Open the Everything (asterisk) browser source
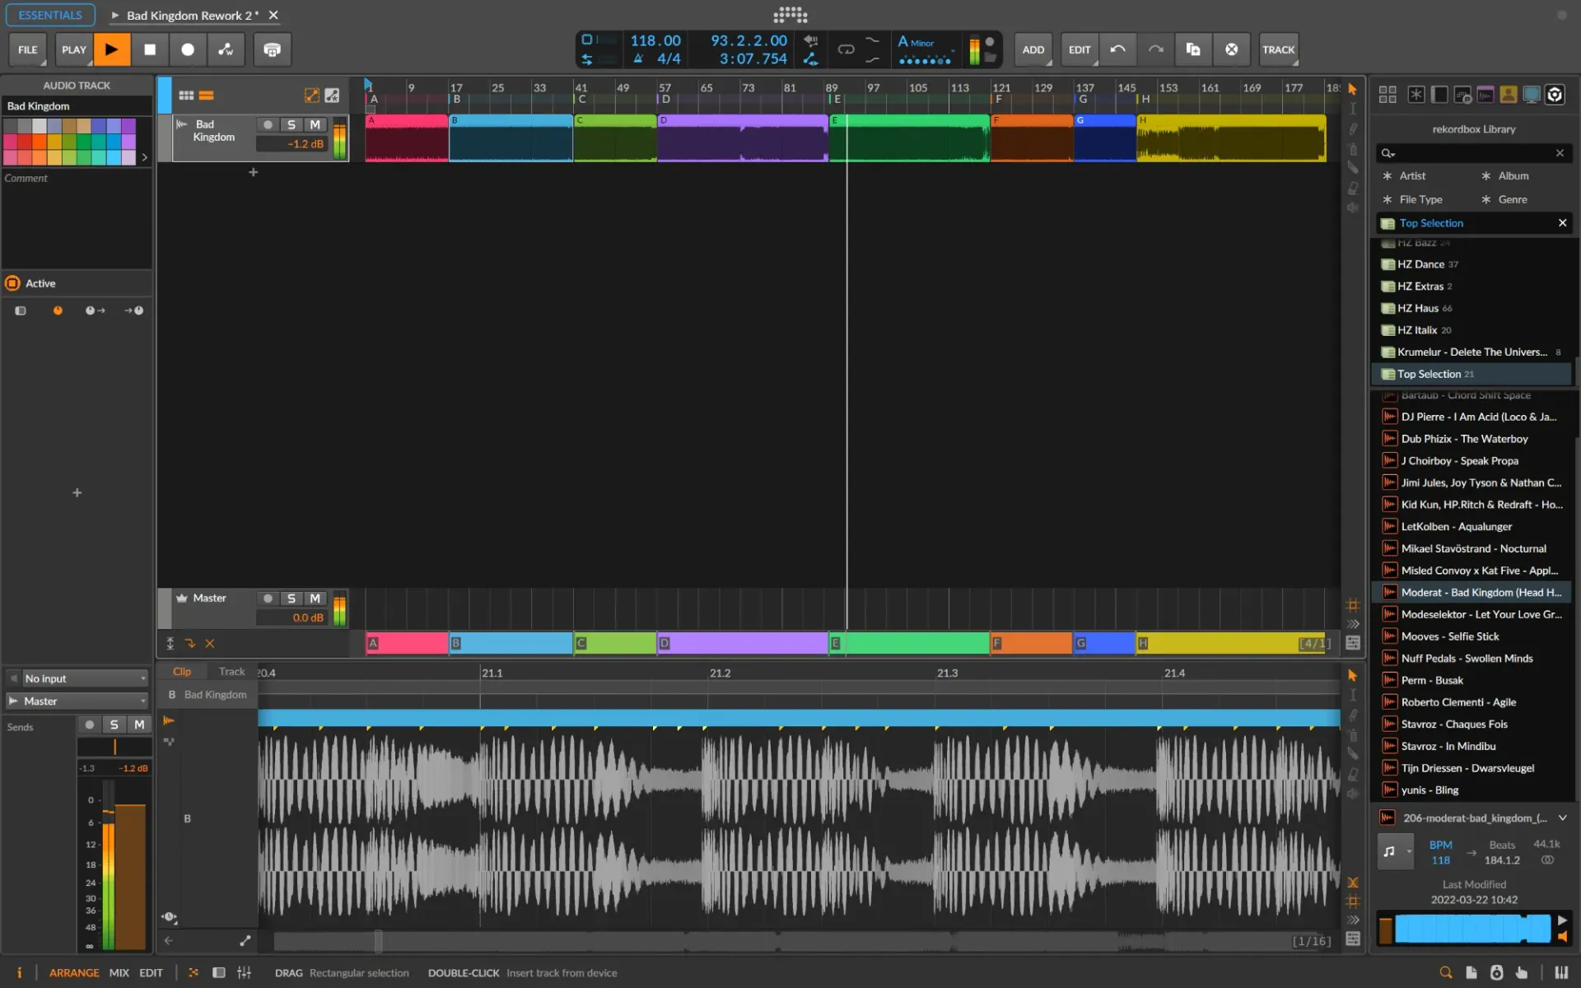1581x988 pixels. pos(1415,95)
